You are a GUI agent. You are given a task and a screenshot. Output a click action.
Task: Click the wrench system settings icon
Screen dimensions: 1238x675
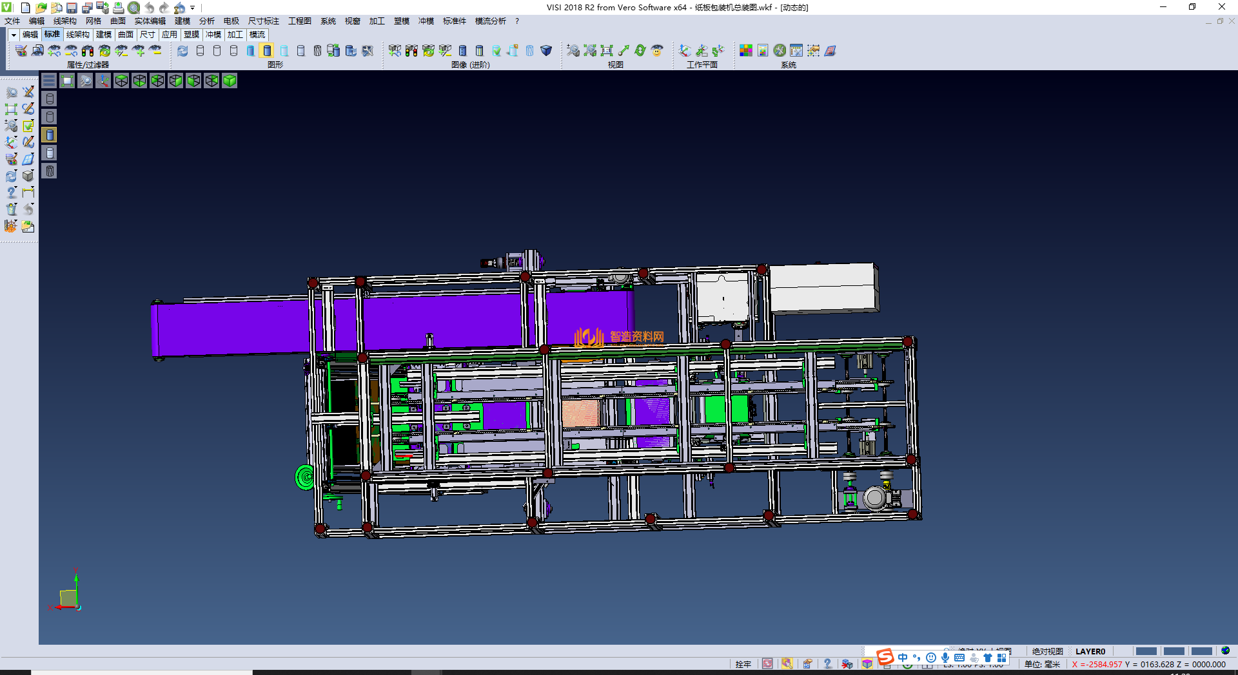(x=780, y=50)
